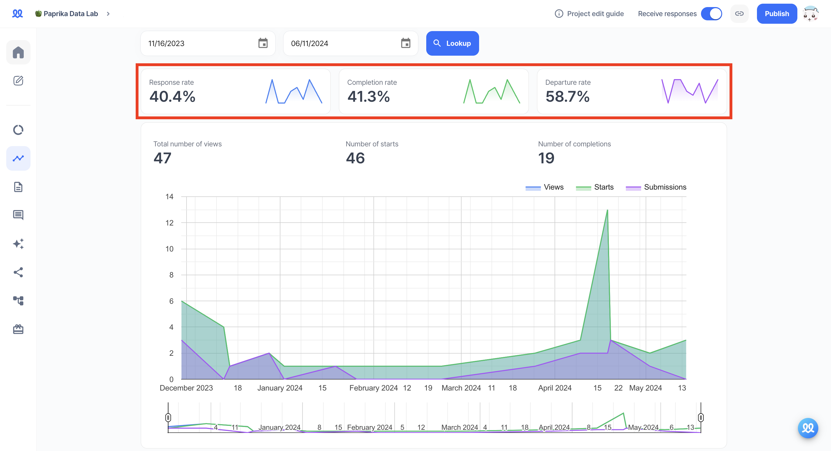Expand breadcrumb chevron after Paprika Data Lab
Image resolution: width=831 pixels, height=451 pixels.
(x=108, y=14)
